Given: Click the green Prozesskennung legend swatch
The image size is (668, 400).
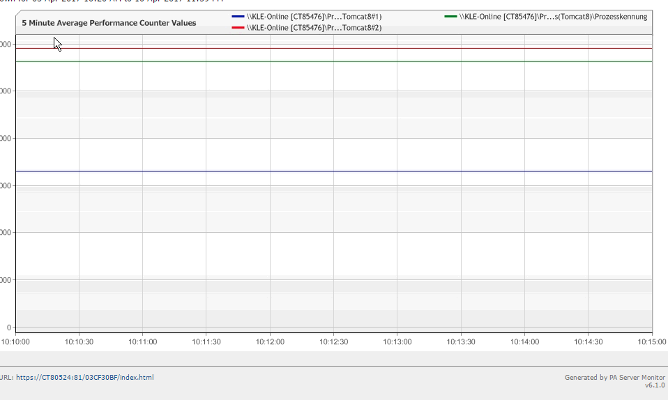Looking at the screenshot, I should tap(451, 16).
